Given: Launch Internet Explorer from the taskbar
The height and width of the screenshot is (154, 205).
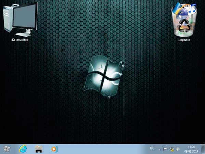Looking at the screenshot, I should click(23, 149).
